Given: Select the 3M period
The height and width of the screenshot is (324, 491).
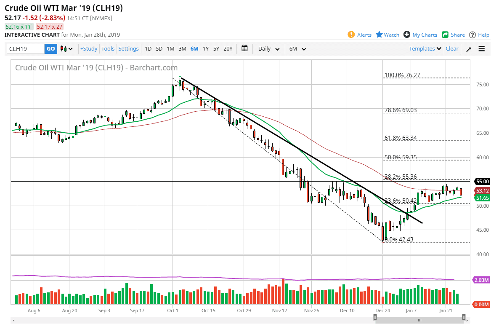Looking at the screenshot, I should coord(182,48).
